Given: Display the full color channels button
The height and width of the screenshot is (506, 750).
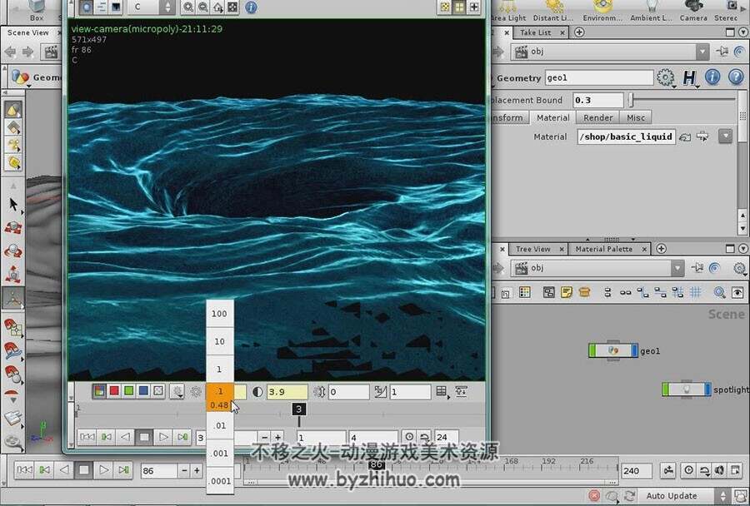Looking at the screenshot, I should pyautogui.click(x=99, y=391).
